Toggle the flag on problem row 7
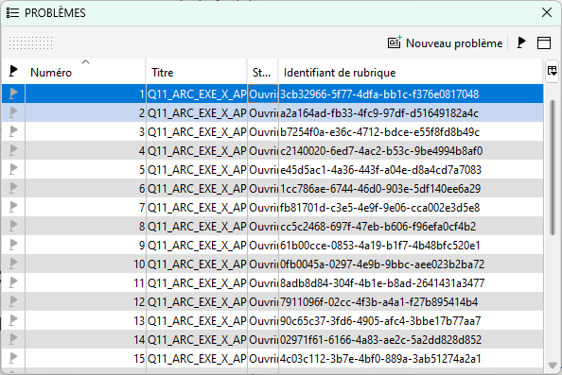This screenshot has width=562, height=375. [13, 207]
